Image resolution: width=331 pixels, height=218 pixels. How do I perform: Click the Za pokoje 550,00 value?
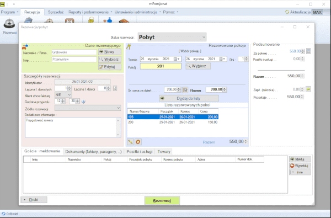click(x=295, y=51)
